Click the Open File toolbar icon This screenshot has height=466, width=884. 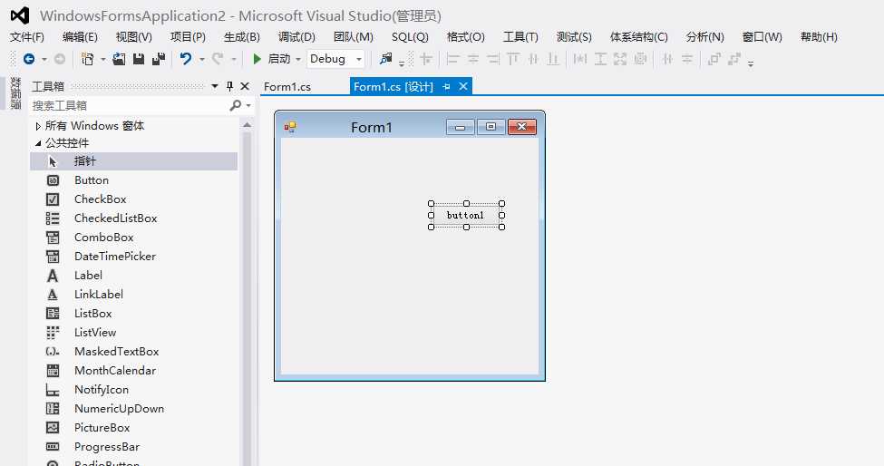point(119,59)
